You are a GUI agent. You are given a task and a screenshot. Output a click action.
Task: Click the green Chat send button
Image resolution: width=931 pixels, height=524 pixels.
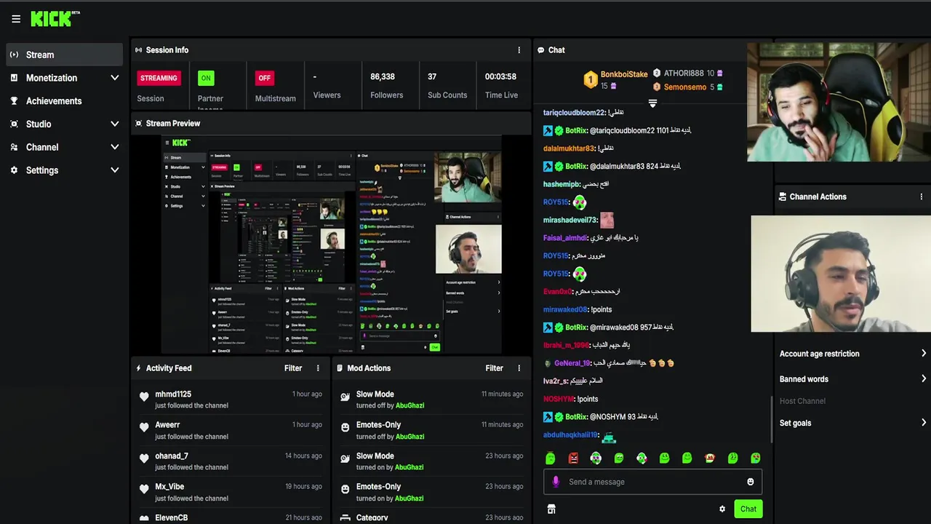pos(748,509)
